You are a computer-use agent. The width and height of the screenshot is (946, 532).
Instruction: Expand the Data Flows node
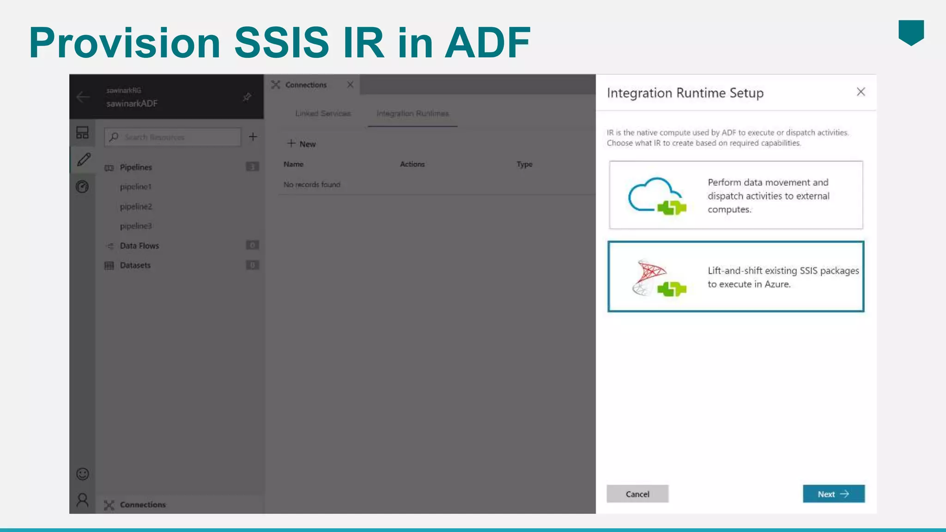(x=139, y=246)
